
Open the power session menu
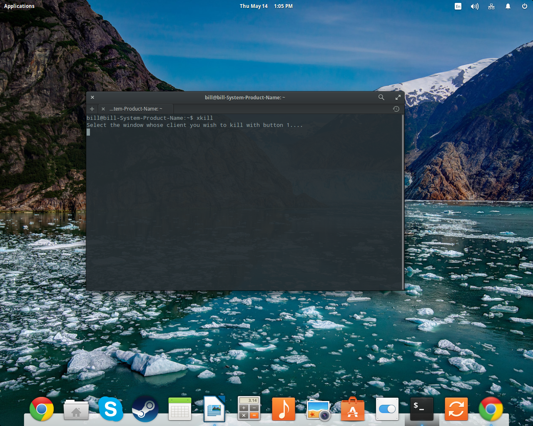(524, 6)
